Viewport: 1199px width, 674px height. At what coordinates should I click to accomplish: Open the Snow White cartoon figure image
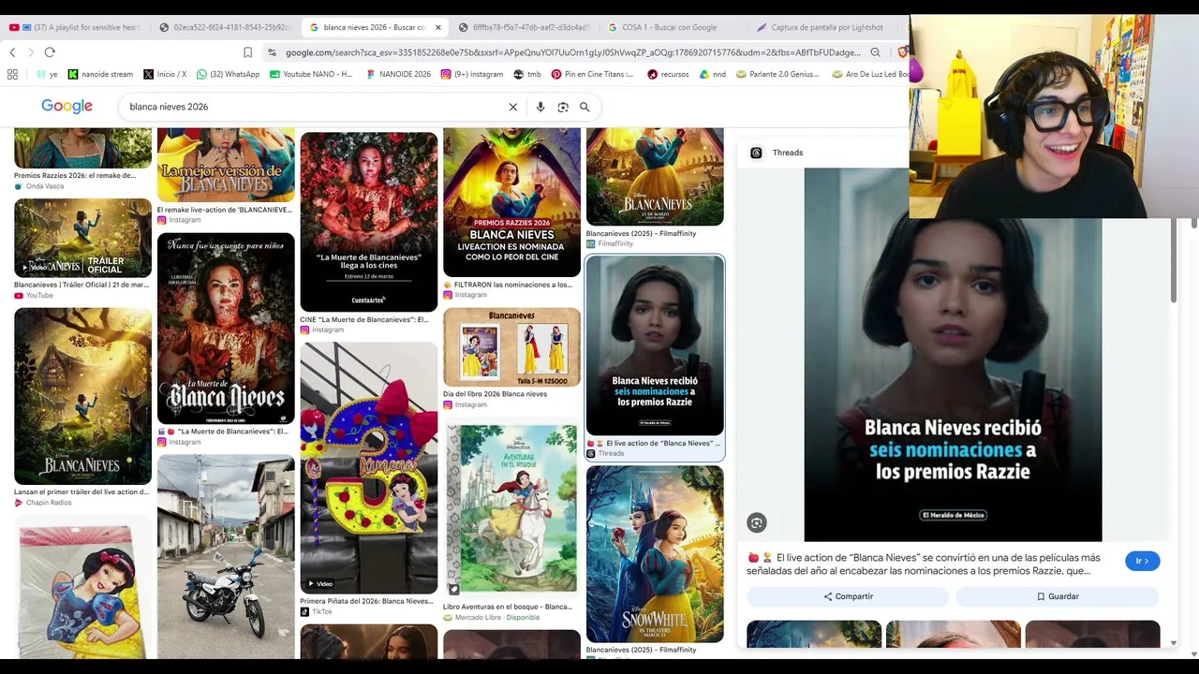[x=82, y=590]
